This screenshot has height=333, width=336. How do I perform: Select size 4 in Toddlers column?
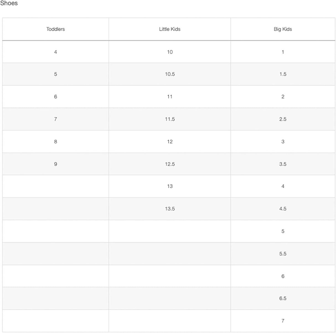tap(55, 52)
